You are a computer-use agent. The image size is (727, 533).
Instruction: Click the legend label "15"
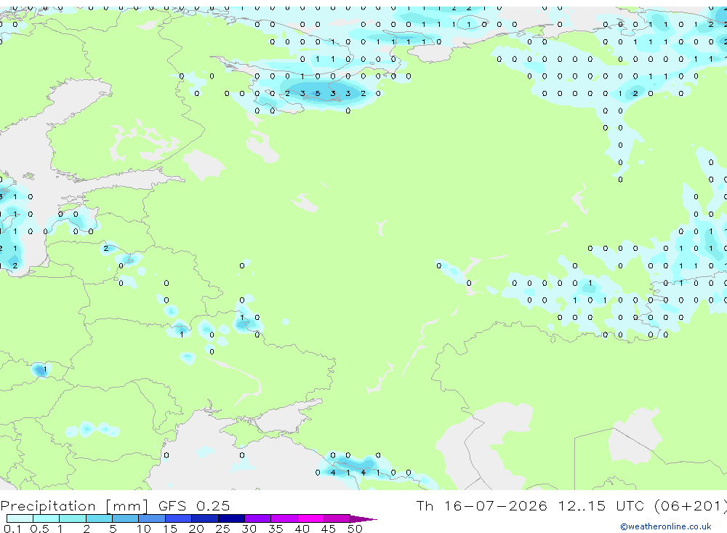tap(170, 529)
